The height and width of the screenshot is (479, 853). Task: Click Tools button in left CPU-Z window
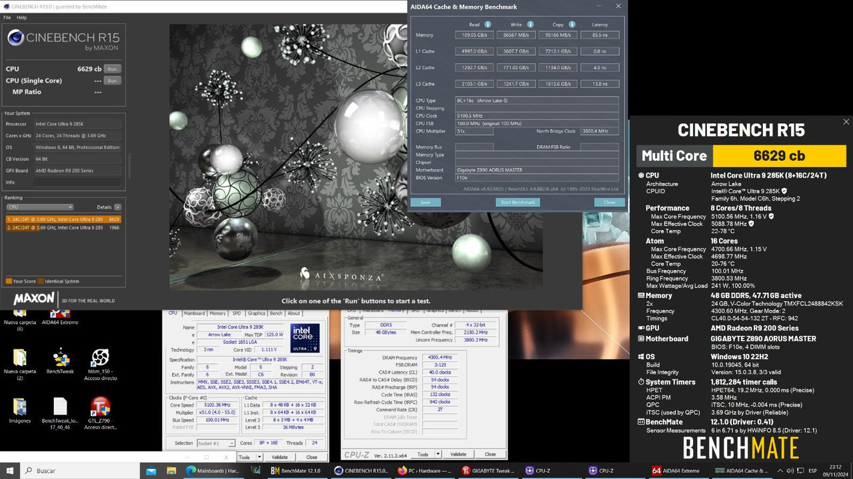click(245, 457)
